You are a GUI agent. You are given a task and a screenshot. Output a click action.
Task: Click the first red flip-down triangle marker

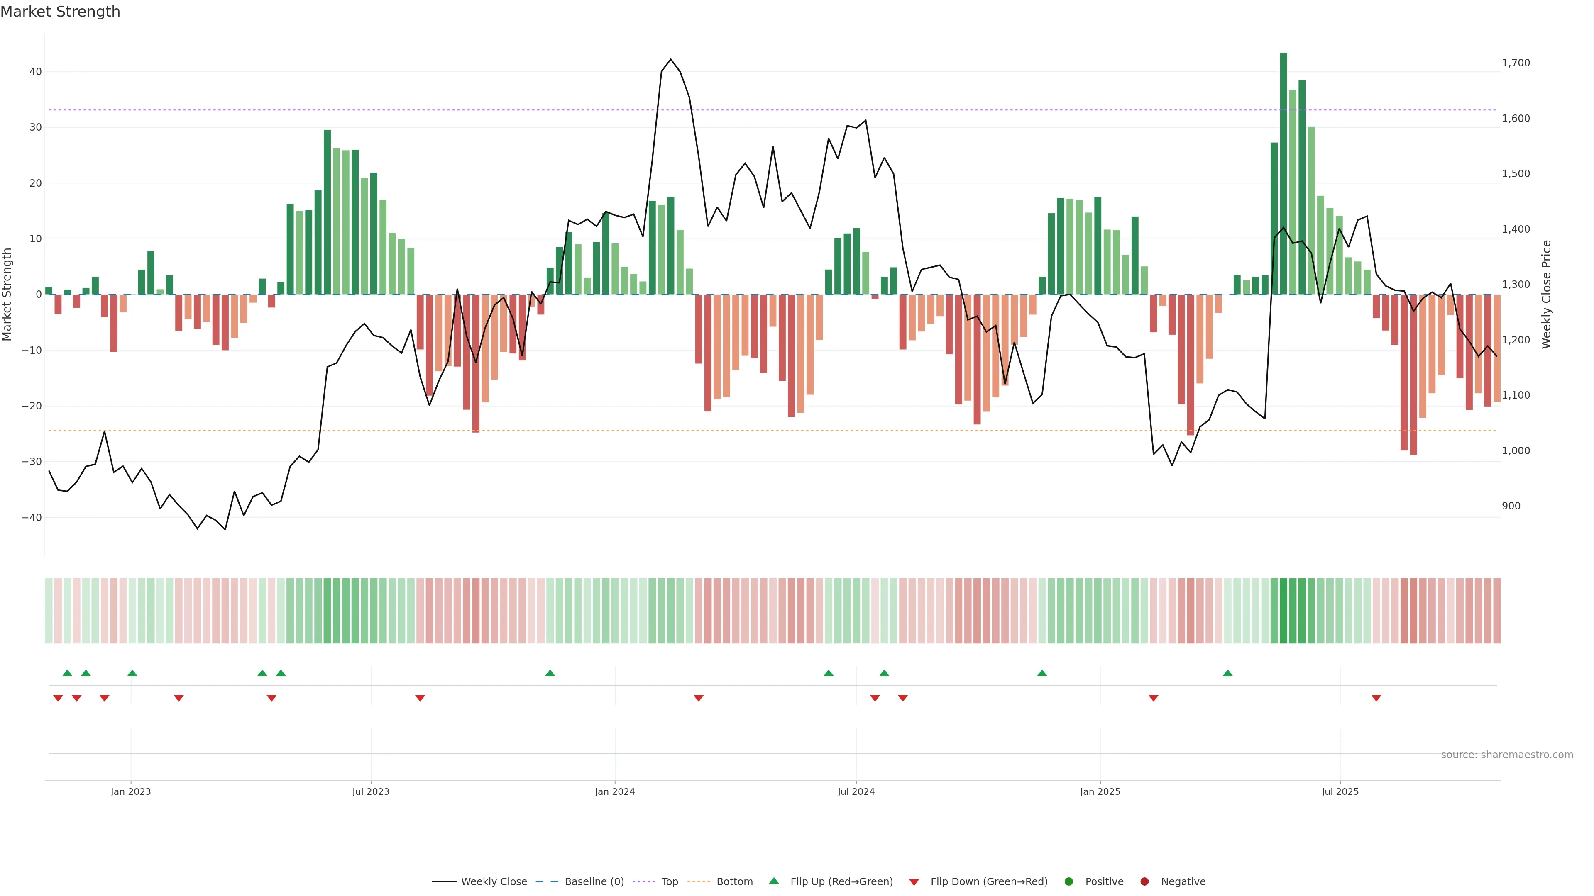tap(58, 698)
